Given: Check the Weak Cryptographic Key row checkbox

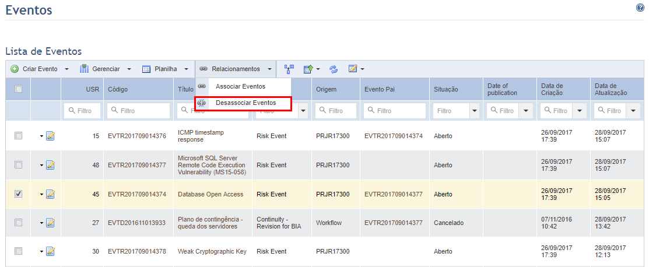Looking at the screenshot, I should pos(18,251).
